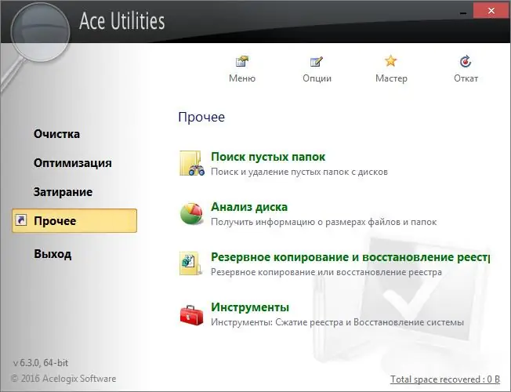
Task: Click the 'v 6.3.0, 64-bit' version text
Action: [x=41, y=363]
